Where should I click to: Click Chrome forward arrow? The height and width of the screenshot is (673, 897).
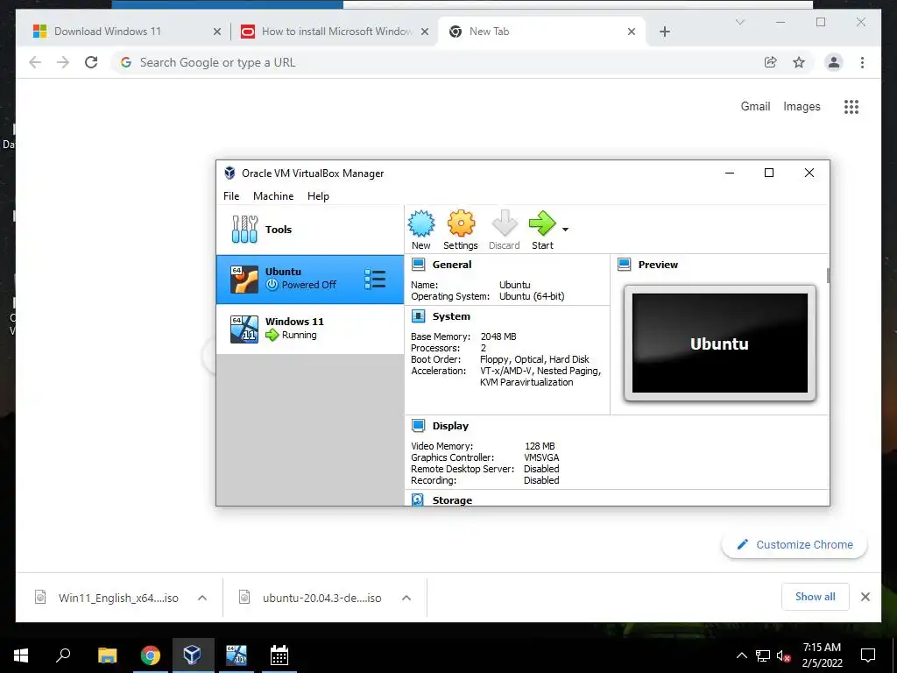click(x=63, y=62)
